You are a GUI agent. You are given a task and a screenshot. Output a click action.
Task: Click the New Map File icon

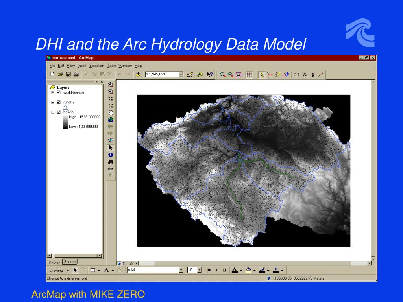tap(52, 74)
